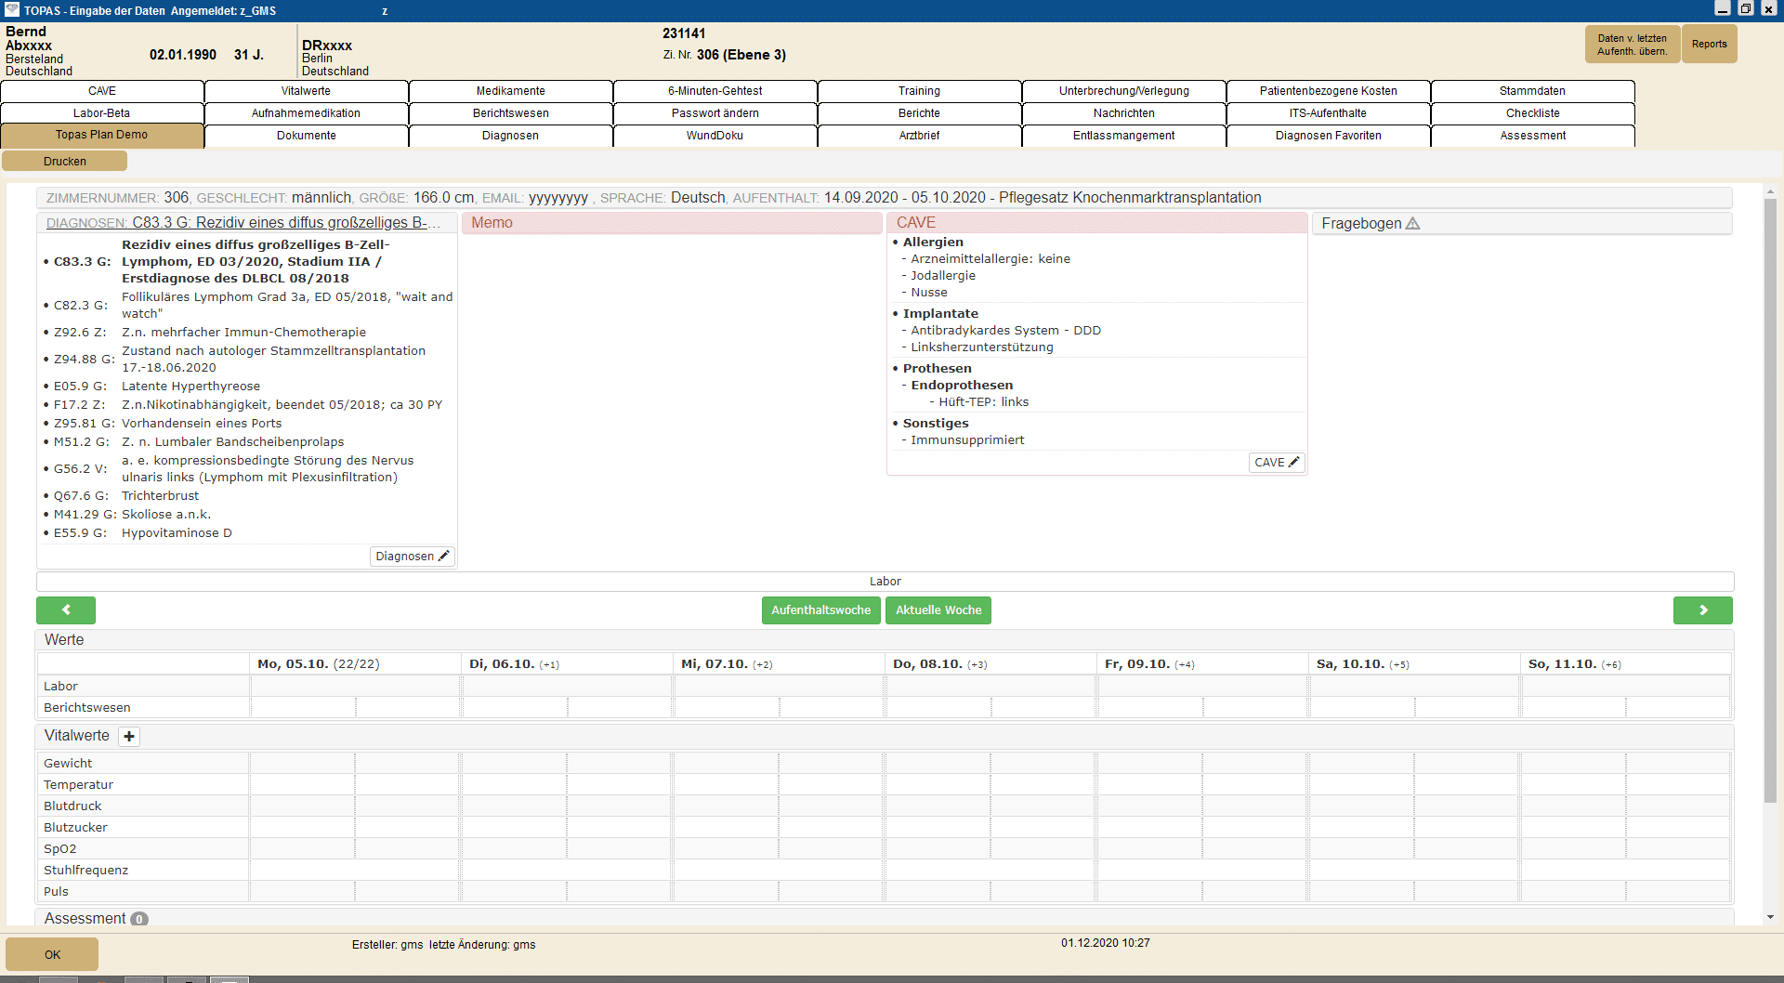
Task: Click the Fragebogen warning triangle icon
Action: coord(1413,224)
